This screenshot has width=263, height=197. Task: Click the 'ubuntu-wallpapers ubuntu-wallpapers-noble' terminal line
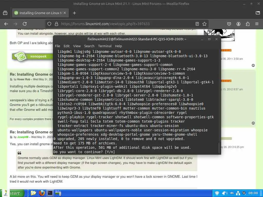pyautogui.click(x=133, y=130)
